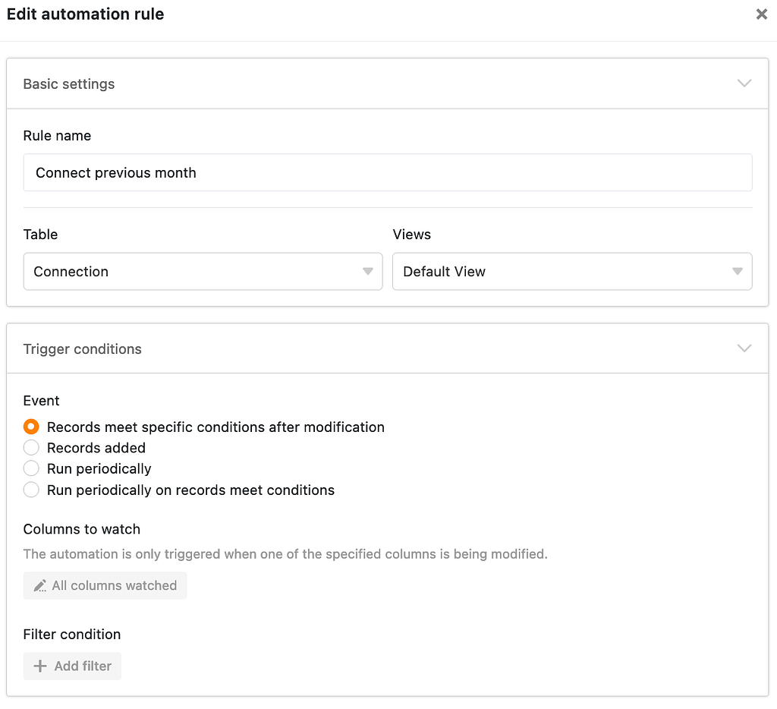Close the Edit automation rule dialog
This screenshot has width=777, height=709.
[761, 14]
